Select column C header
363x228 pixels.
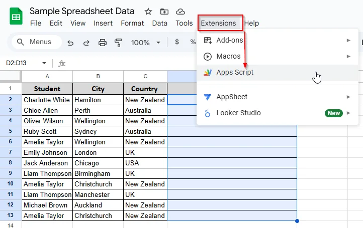click(x=145, y=76)
